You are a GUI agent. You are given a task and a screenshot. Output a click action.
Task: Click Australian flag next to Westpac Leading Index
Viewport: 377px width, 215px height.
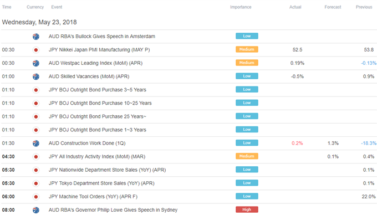coord(36,63)
